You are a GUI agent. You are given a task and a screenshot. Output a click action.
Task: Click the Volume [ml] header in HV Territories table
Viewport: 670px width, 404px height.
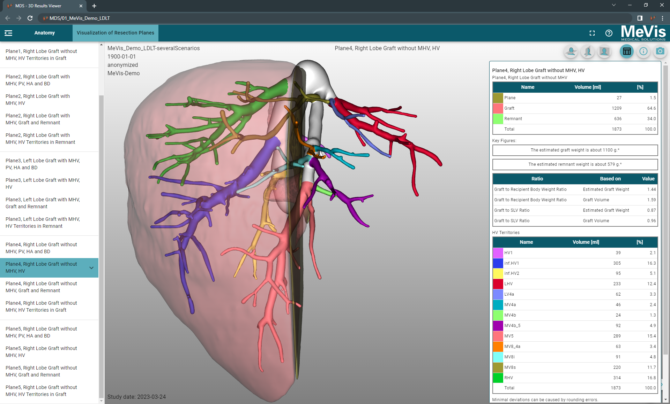point(586,242)
